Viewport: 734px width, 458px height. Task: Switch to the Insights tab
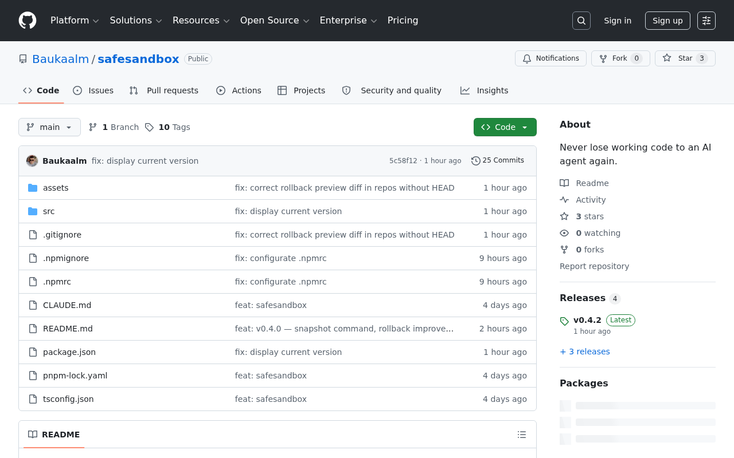pos(485,90)
